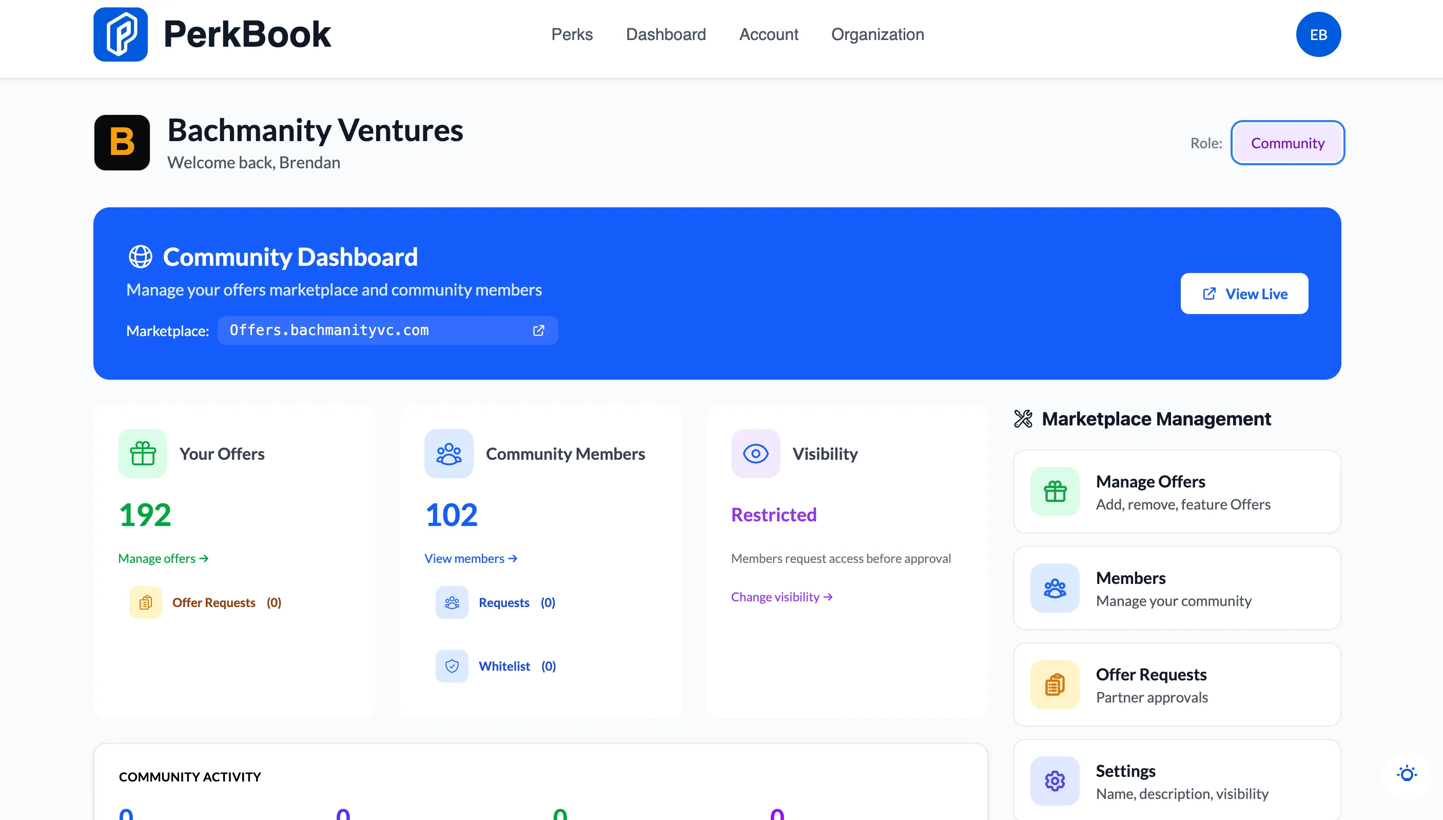The height and width of the screenshot is (820, 1443).
Task: Click the PerkBook wordmark text
Action: (x=247, y=34)
